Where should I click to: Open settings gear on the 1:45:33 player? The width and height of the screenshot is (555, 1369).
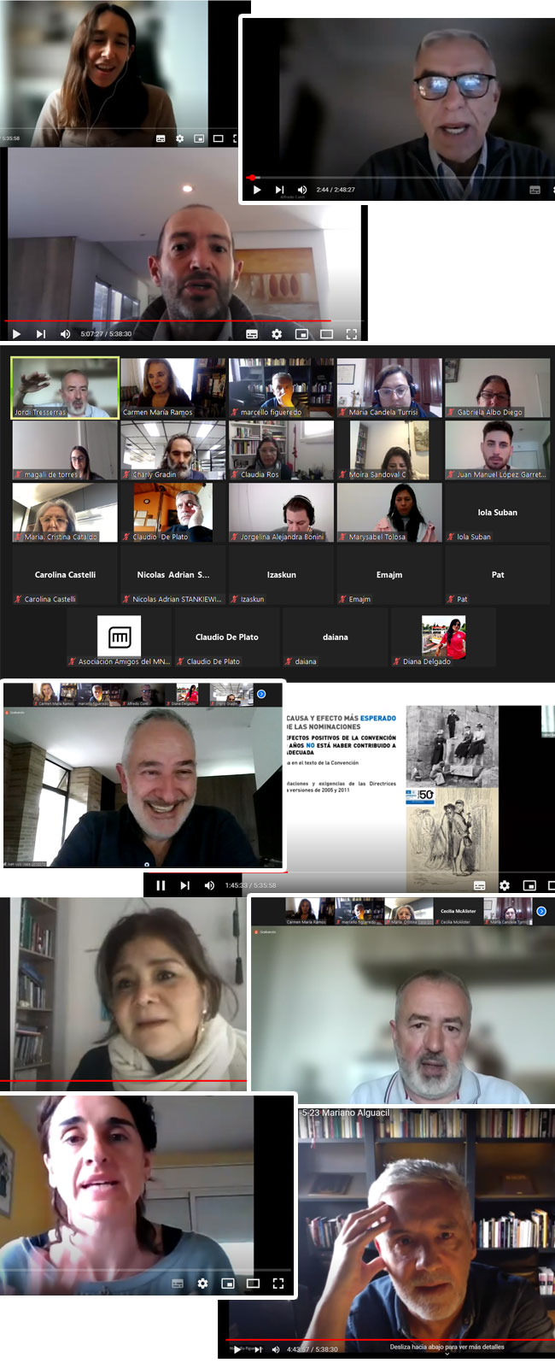pos(505,885)
